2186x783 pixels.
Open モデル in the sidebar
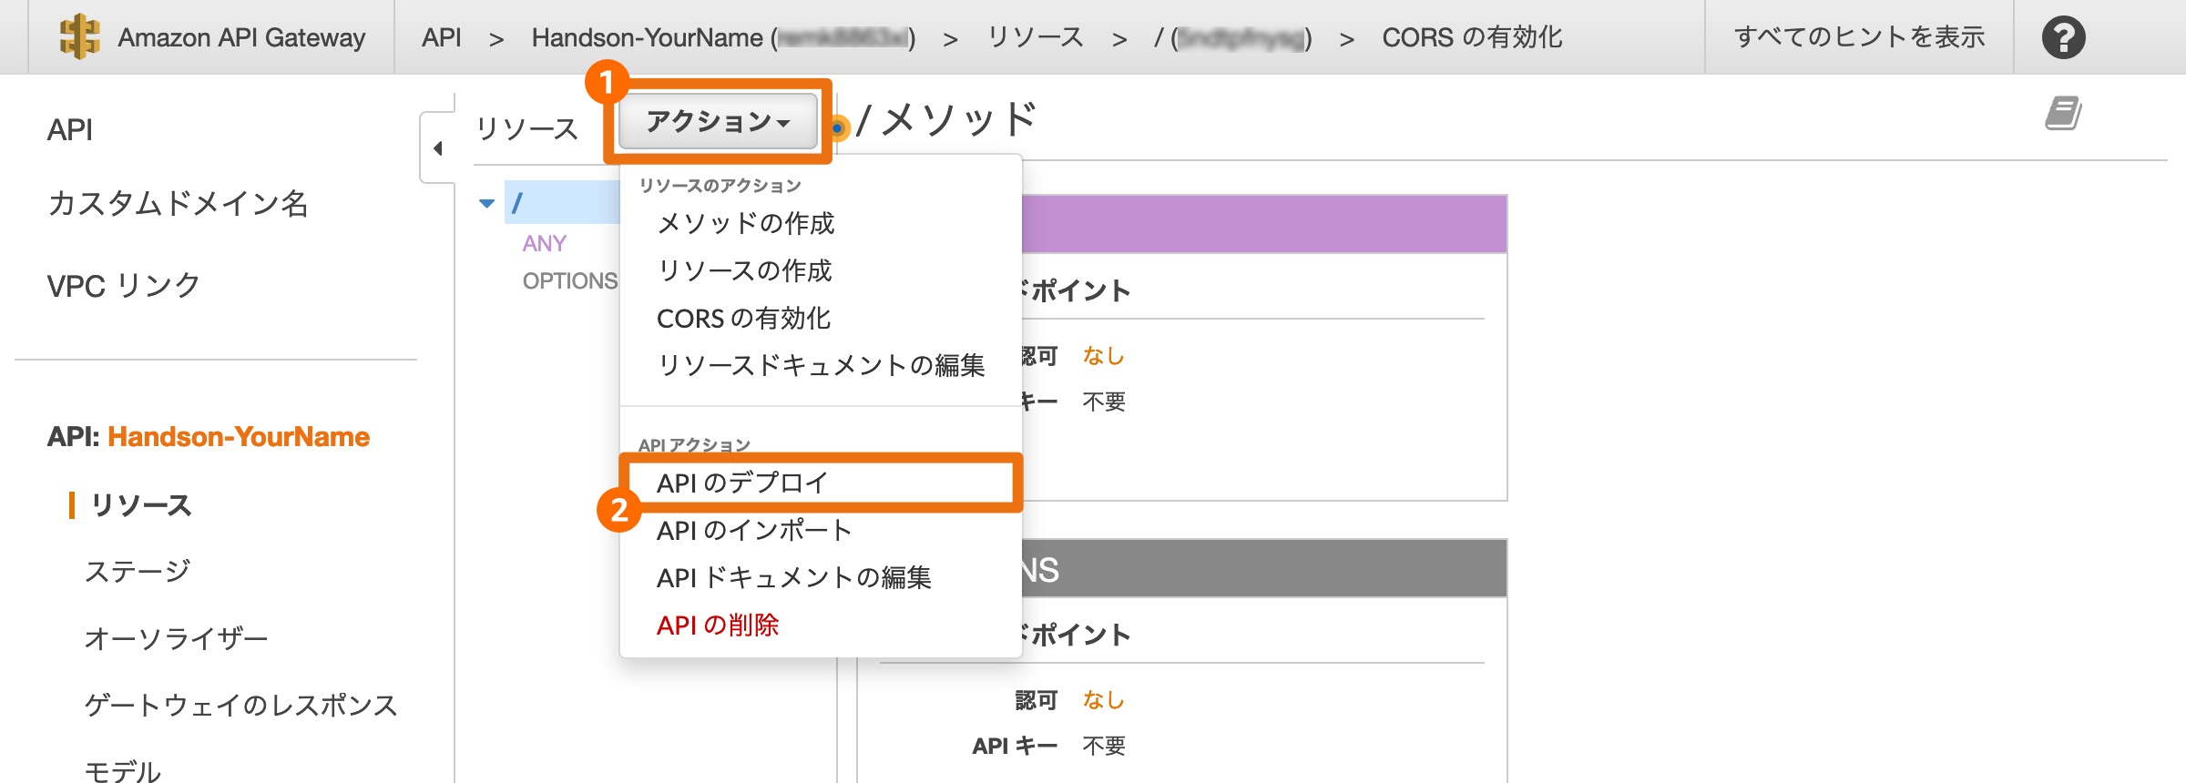pos(122,770)
